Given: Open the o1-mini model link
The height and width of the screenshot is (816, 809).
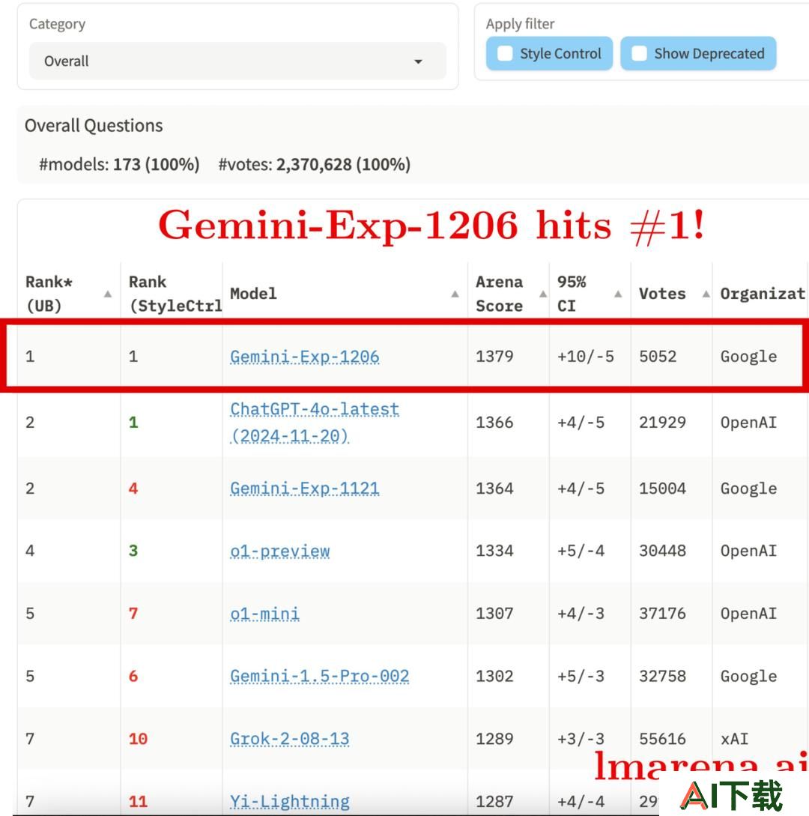Looking at the screenshot, I should coord(265,614).
